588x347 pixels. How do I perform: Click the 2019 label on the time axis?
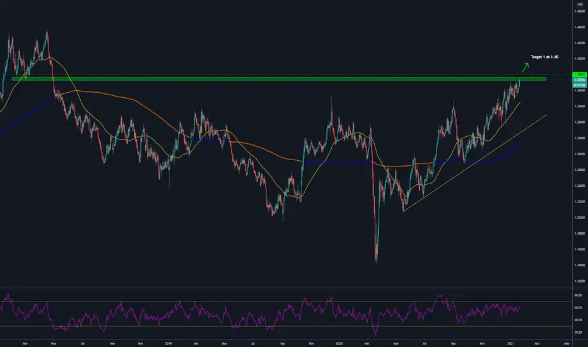(x=168, y=343)
